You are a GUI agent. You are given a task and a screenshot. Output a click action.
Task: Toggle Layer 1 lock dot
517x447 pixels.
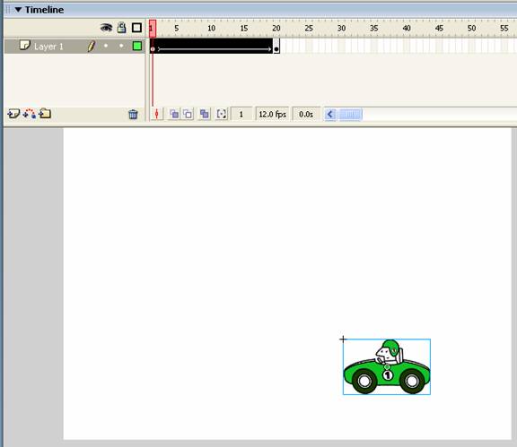pos(121,46)
